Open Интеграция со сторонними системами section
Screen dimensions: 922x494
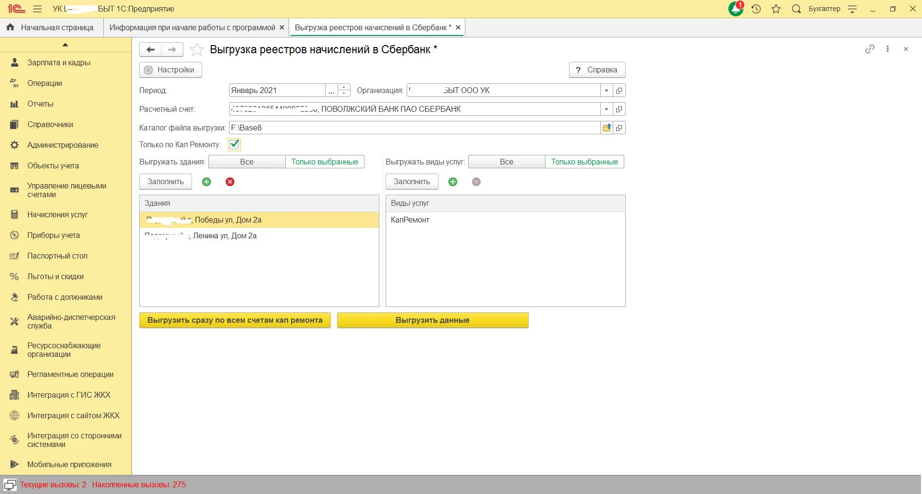point(74,440)
